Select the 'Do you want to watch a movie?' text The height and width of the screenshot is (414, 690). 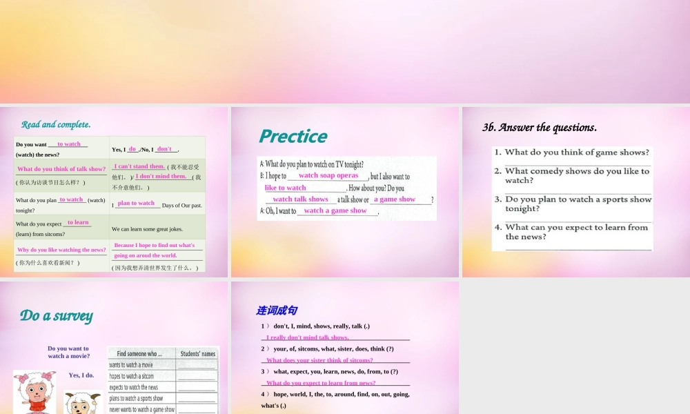click(x=68, y=352)
